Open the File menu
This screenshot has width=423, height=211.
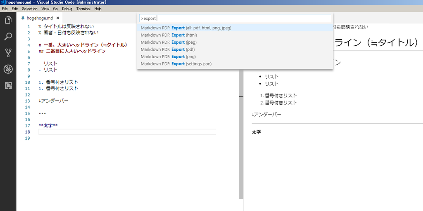pyautogui.click(x=5, y=9)
